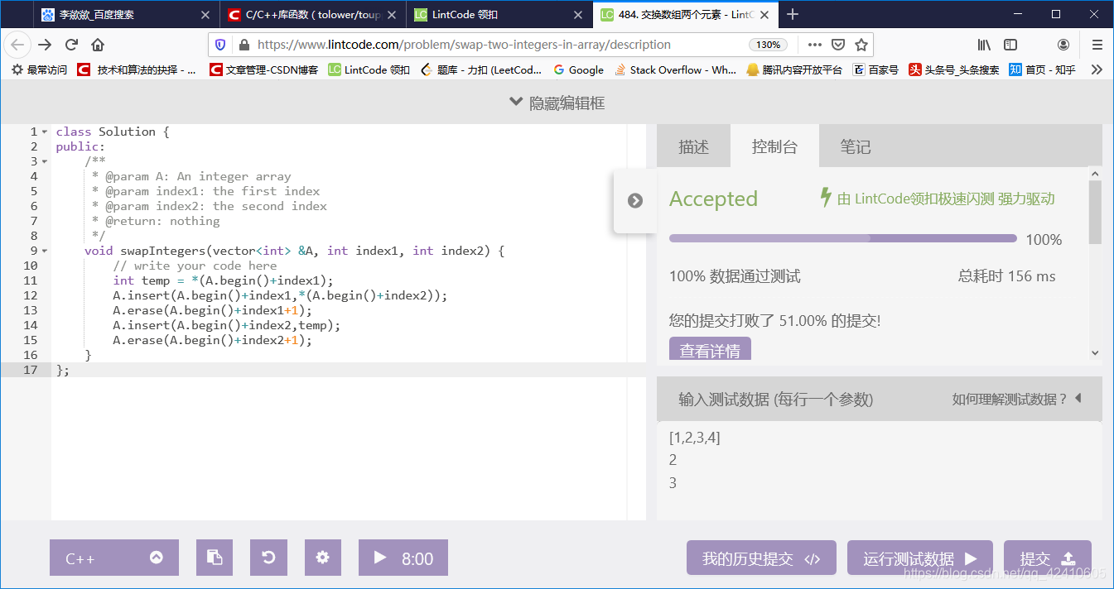Image resolution: width=1114 pixels, height=589 pixels.
Task: Click the copy code icon in editor toolbar
Action: pyautogui.click(x=215, y=558)
